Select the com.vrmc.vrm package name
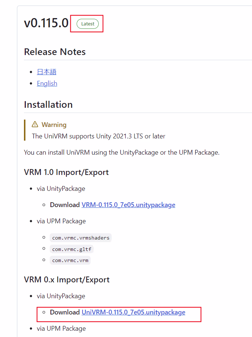252x337 pixels. coord(70,261)
